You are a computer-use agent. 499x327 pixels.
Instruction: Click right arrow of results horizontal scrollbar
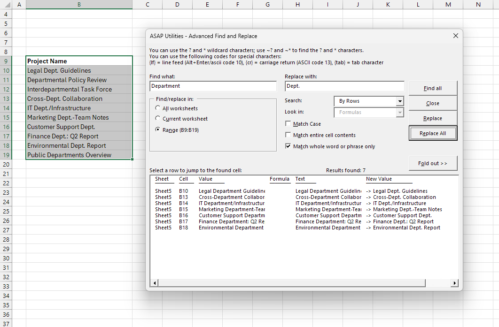pos(454,283)
